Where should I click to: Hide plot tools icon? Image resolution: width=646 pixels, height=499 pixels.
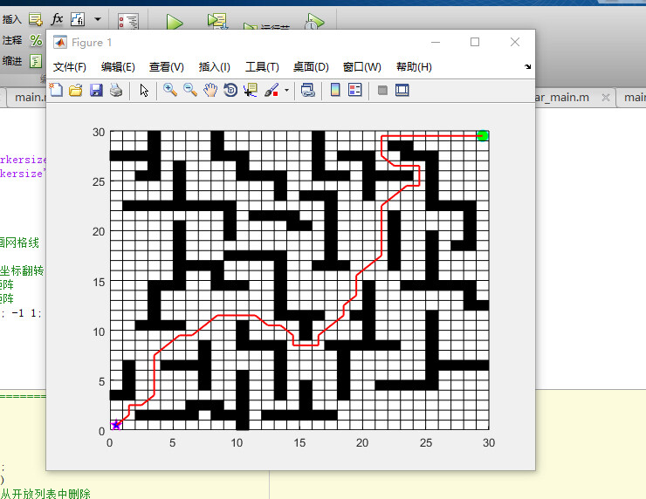pyautogui.click(x=382, y=90)
